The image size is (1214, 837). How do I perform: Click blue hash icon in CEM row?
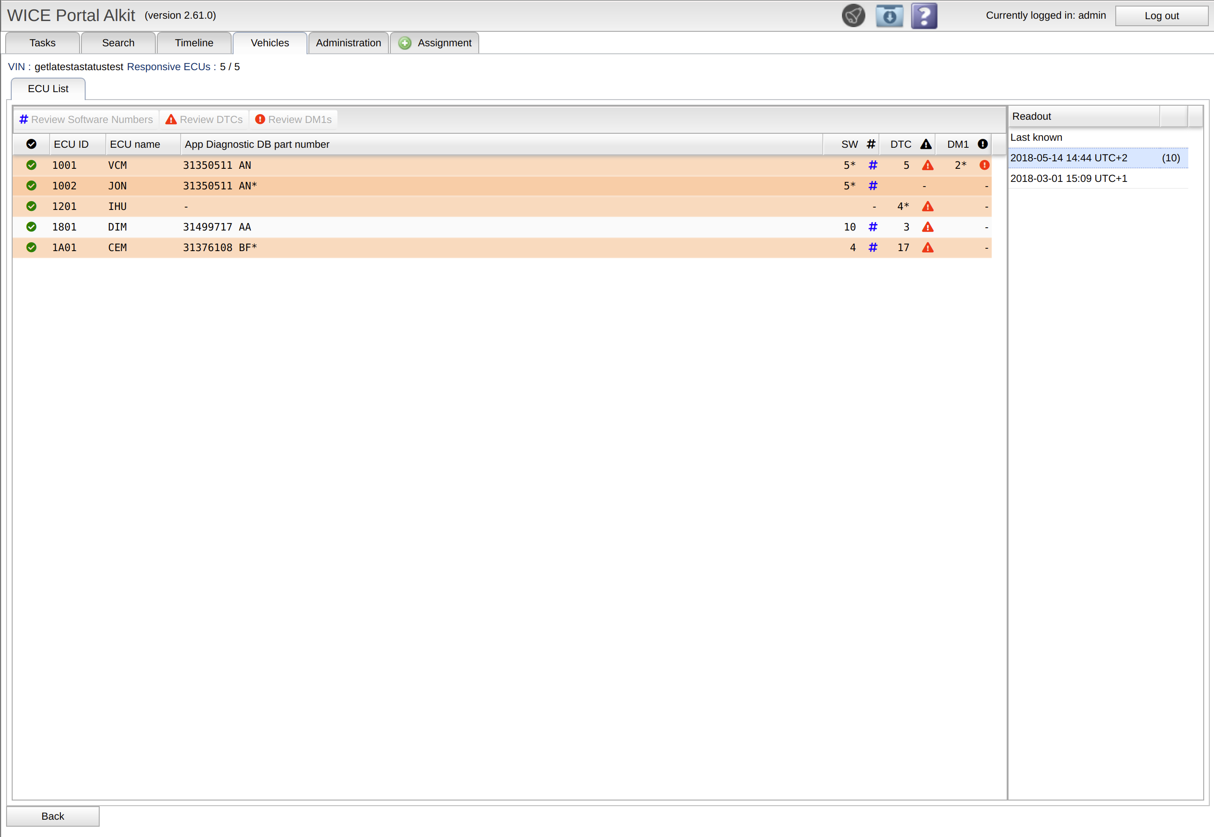coord(872,247)
